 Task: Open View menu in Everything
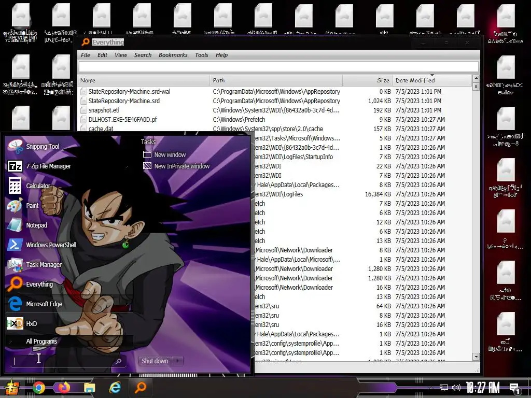tap(120, 55)
